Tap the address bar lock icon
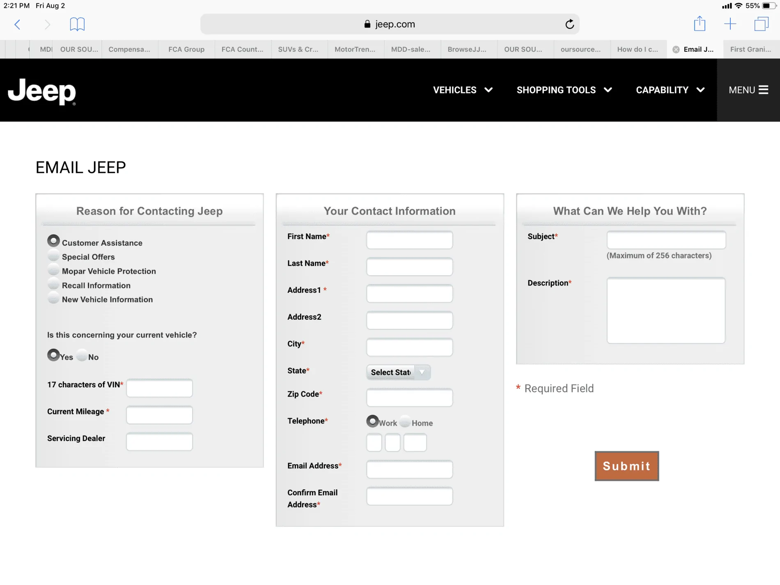 pos(367,24)
